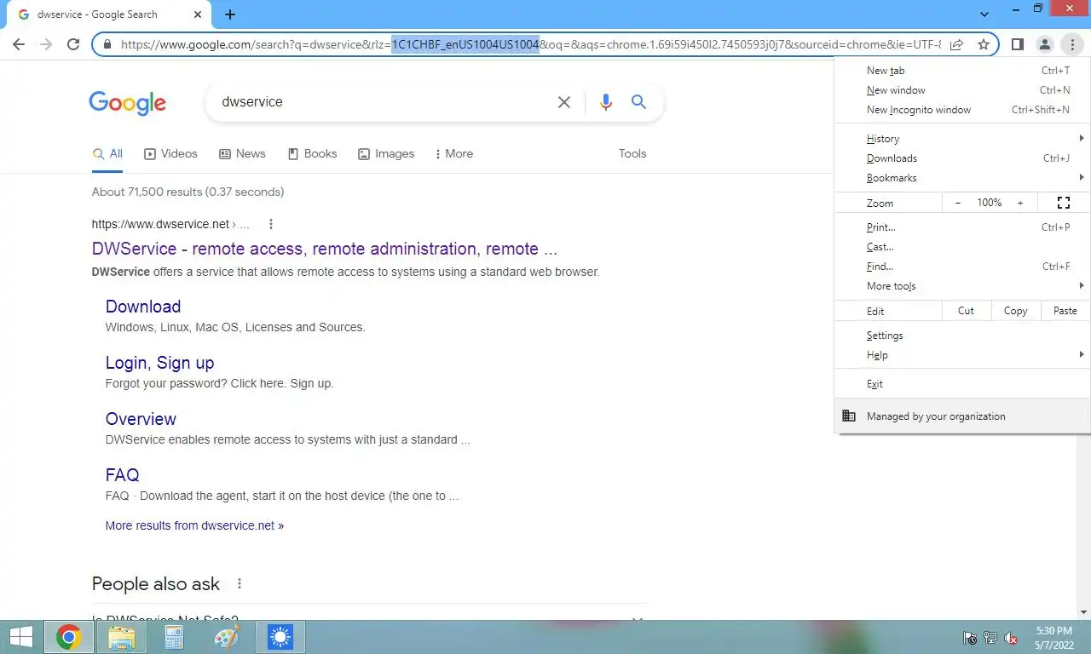
Task: Close the three-dot Chrome menu button
Action: tap(1071, 44)
